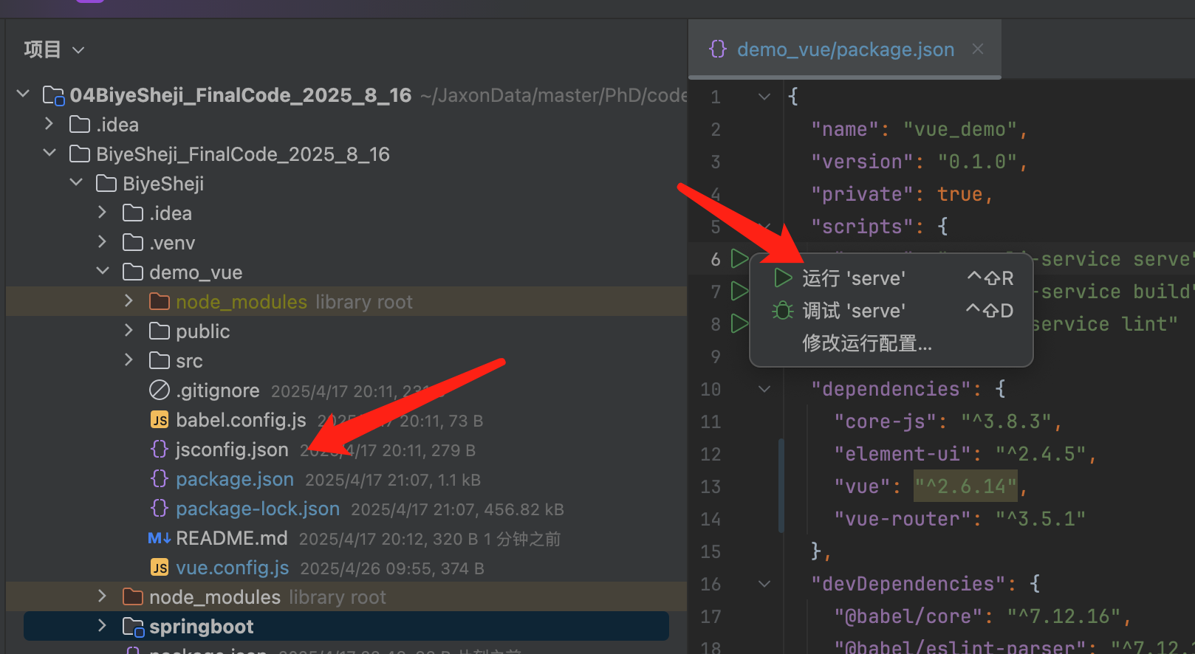Fold the devDependencies block at line 16
Viewport: 1195px width, 654px height.
coord(764,584)
